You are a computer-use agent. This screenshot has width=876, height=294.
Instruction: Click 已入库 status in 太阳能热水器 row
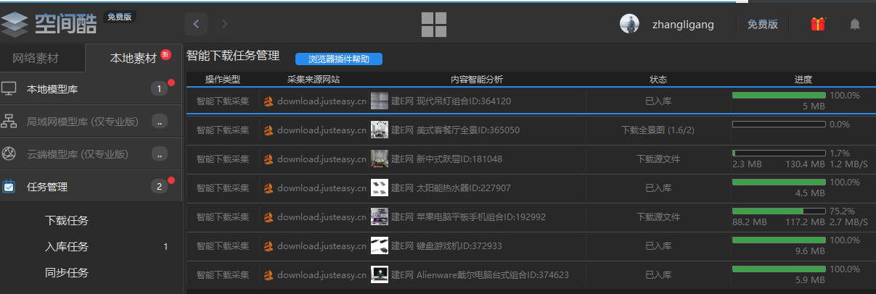point(658,188)
